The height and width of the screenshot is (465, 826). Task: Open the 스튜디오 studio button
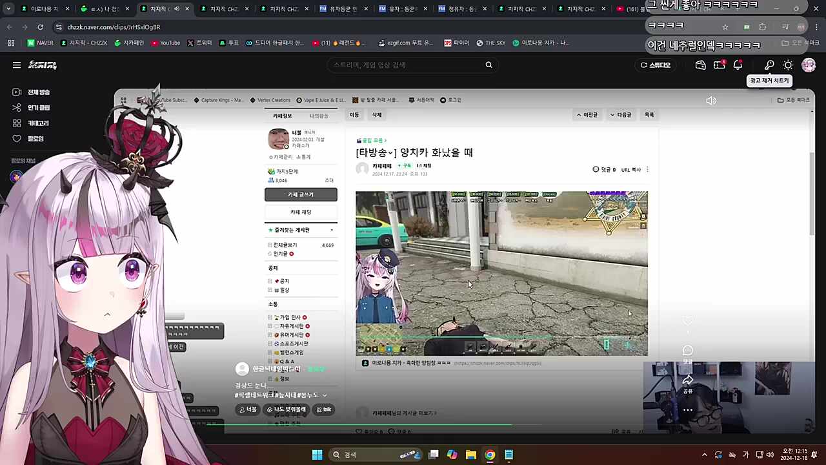tap(656, 65)
